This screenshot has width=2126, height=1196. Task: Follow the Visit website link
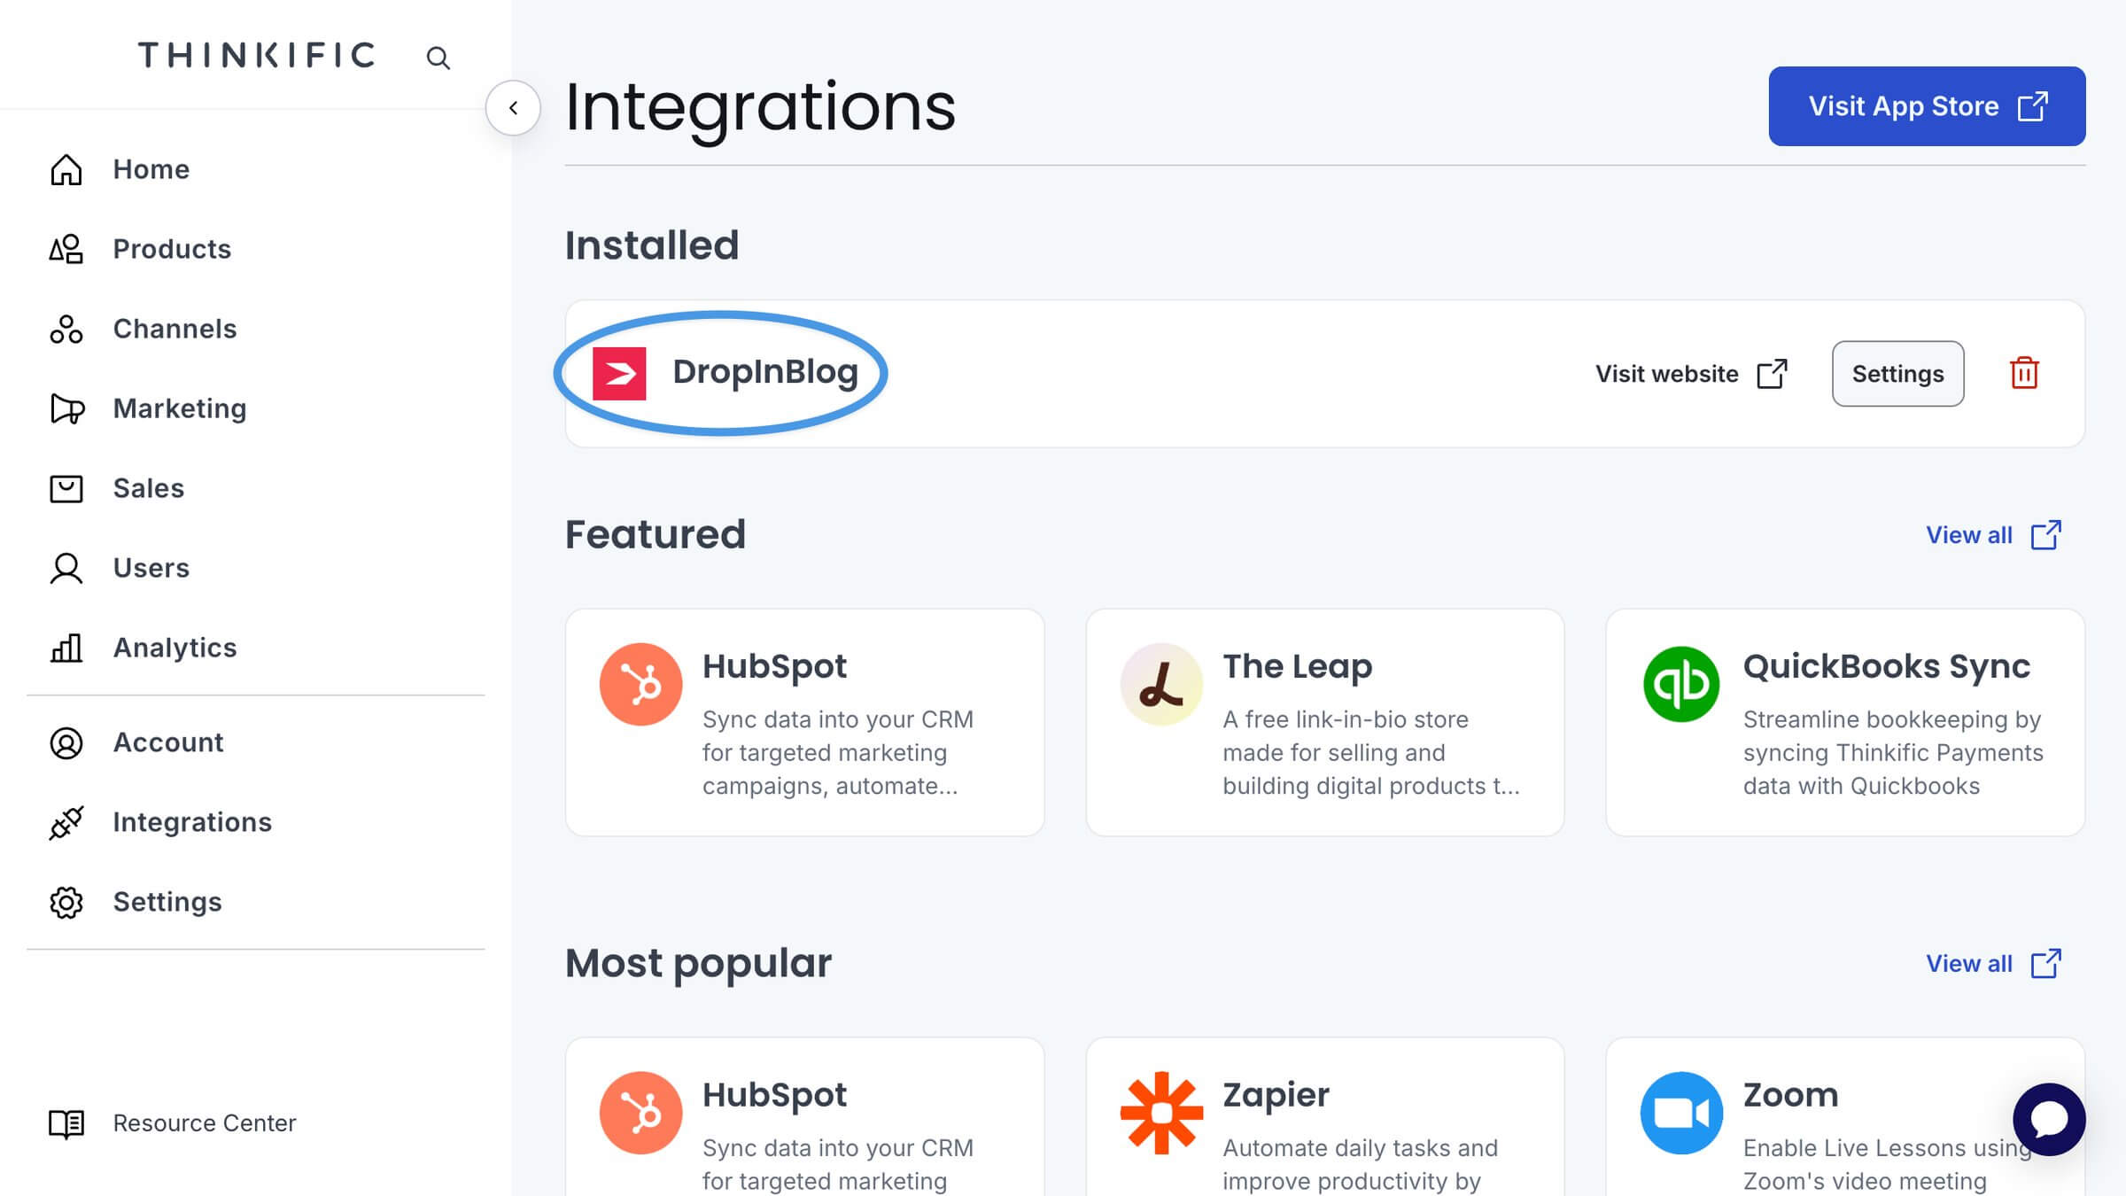tap(1691, 374)
